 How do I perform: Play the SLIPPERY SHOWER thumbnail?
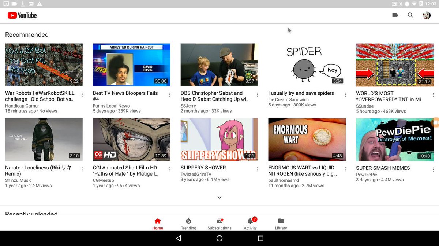pyautogui.click(x=219, y=140)
